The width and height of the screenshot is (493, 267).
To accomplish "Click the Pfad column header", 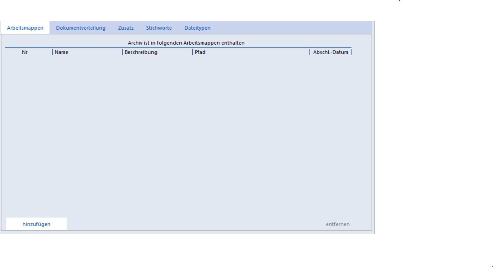I will tap(251, 52).
